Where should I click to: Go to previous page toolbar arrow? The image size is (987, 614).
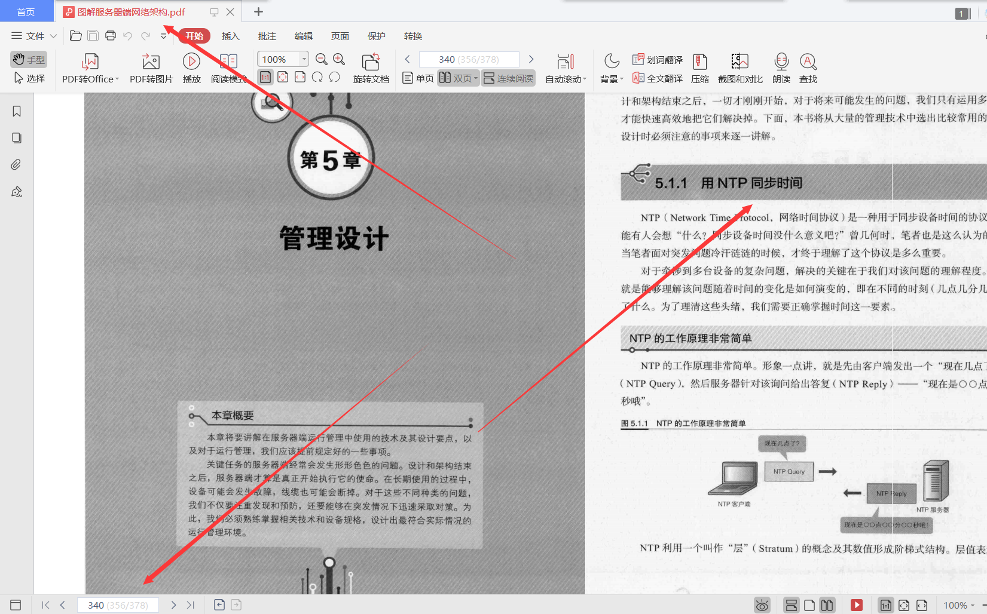click(x=407, y=59)
